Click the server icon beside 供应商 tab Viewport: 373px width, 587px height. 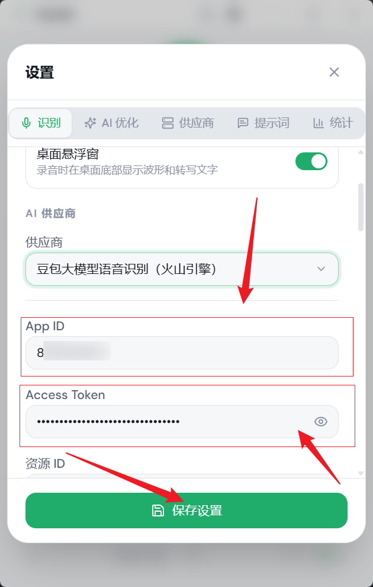[168, 123]
